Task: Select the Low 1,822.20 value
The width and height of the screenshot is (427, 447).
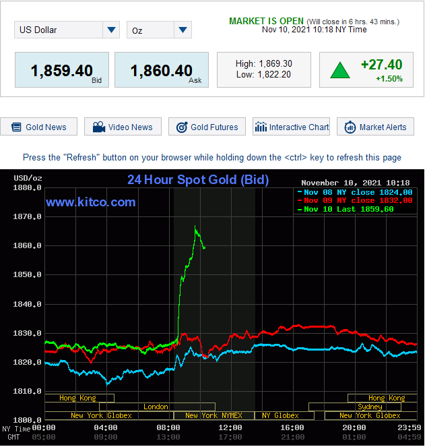Action: (x=263, y=75)
